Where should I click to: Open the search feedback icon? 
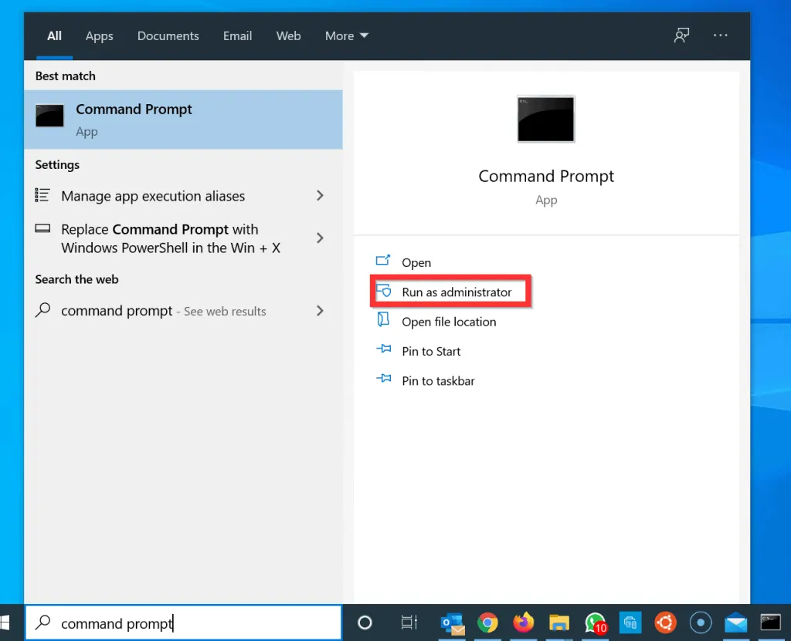pyautogui.click(x=681, y=35)
